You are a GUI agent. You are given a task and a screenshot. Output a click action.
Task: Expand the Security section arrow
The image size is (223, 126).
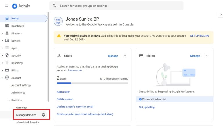pos(2,55)
